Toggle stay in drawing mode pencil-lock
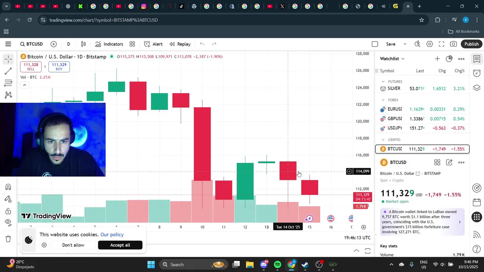 [x=8, y=199]
